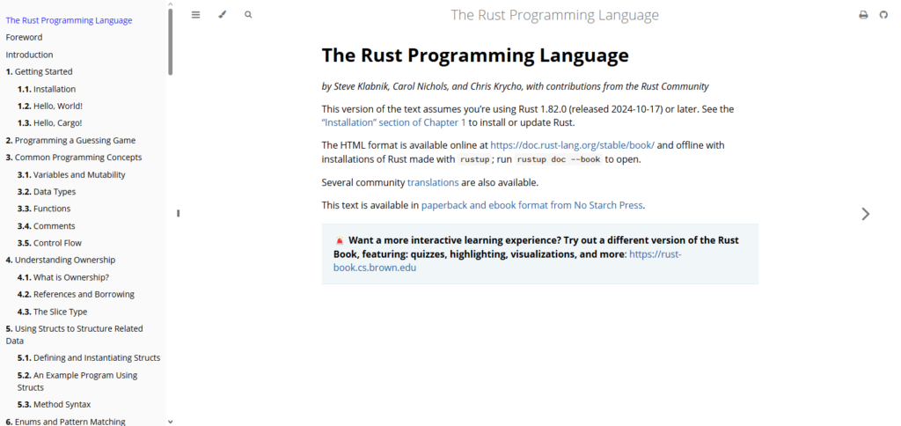Viewport: 901px width, 426px height.
Task: Open the paperback and ebook No Starch Press link
Action: point(531,205)
